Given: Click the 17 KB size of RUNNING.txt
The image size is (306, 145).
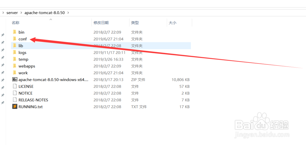Looking at the screenshot, I should click(x=185, y=107).
